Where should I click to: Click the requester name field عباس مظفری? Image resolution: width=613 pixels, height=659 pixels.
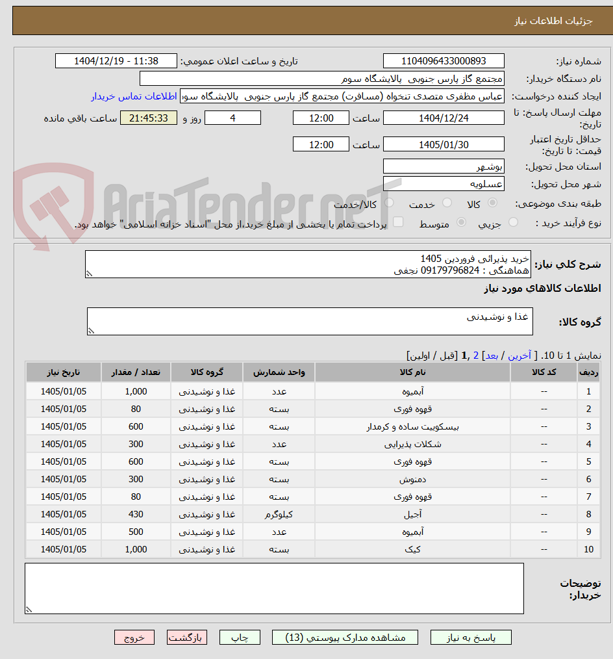(x=342, y=96)
